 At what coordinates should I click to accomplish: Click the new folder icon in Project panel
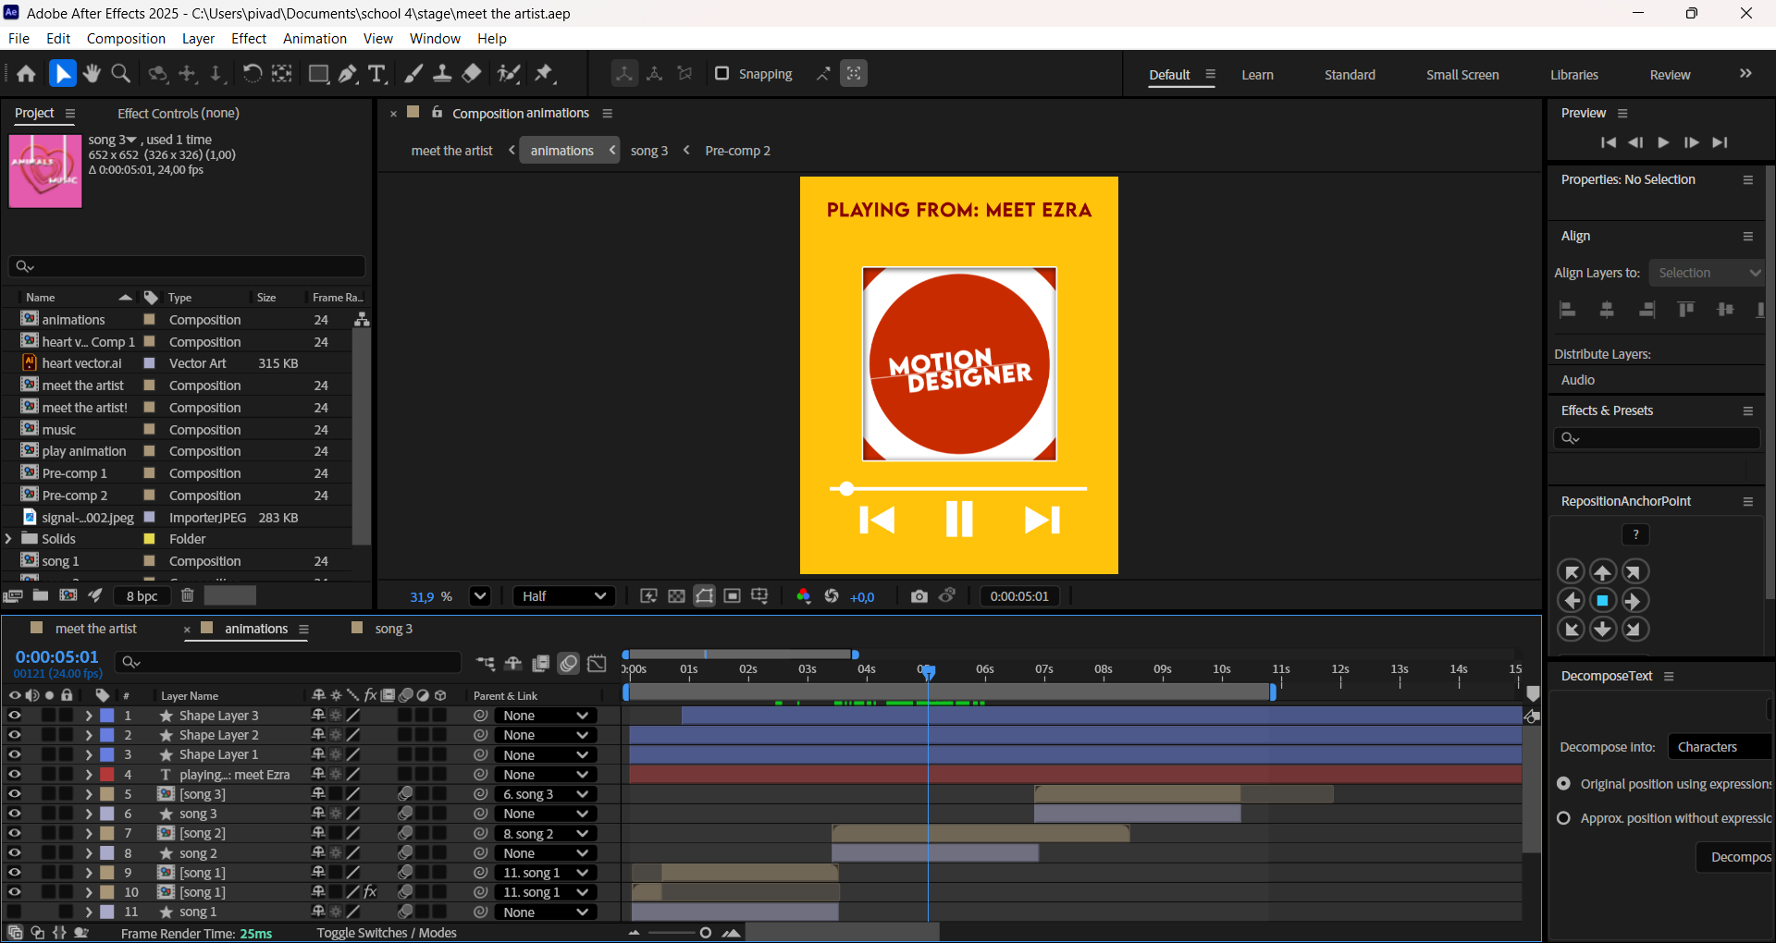pyautogui.click(x=41, y=595)
